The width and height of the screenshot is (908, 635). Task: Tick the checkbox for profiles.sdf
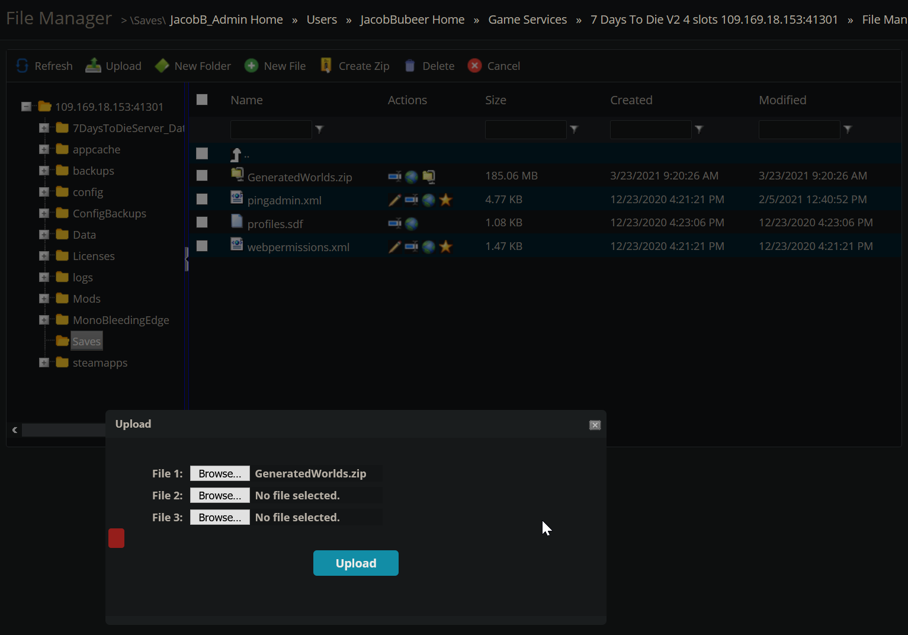tap(202, 223)
